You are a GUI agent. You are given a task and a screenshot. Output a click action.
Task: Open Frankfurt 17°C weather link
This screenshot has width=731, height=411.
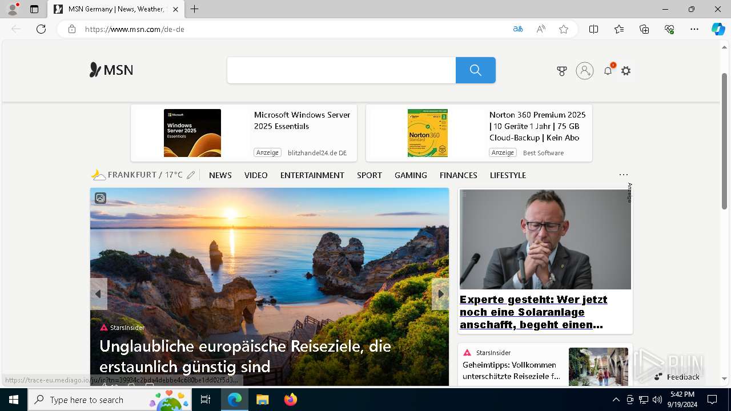tap(137, 175)
